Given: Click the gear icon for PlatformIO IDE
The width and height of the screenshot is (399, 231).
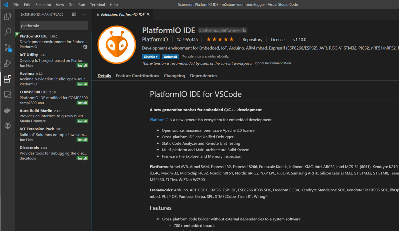Looking at the screenshot, I should point(85,47).
